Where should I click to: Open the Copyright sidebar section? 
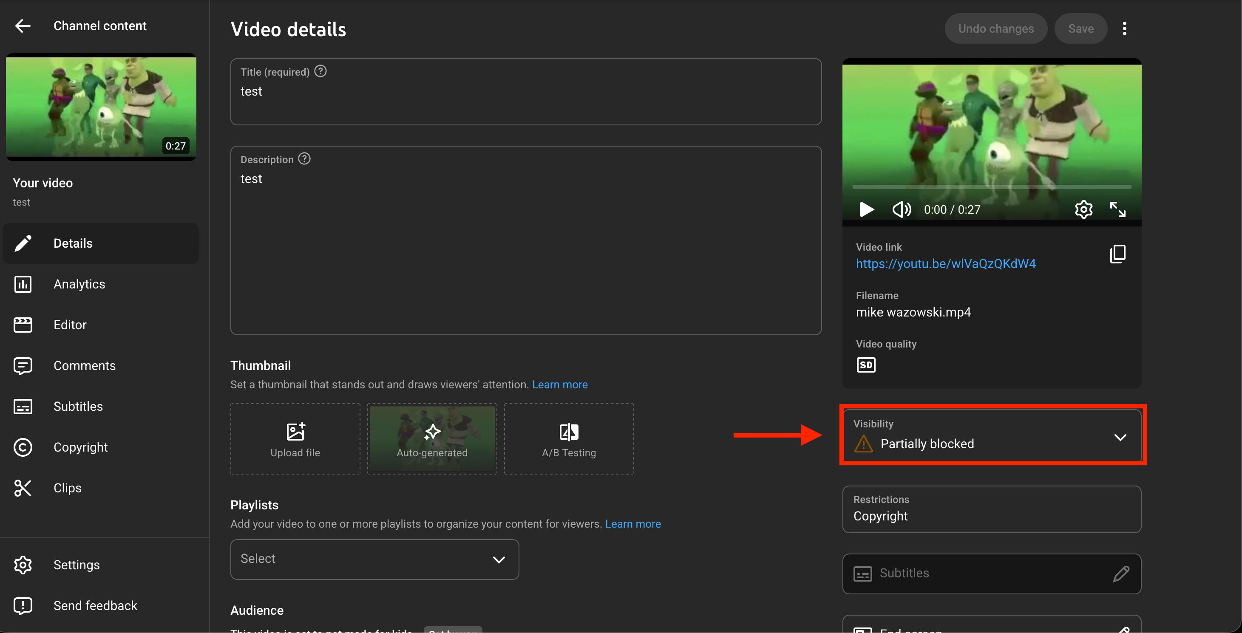(80, 447)
